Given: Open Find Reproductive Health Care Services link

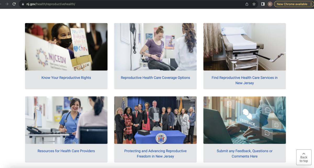Looking at the screenshot, I should click(x=245, y=80).
